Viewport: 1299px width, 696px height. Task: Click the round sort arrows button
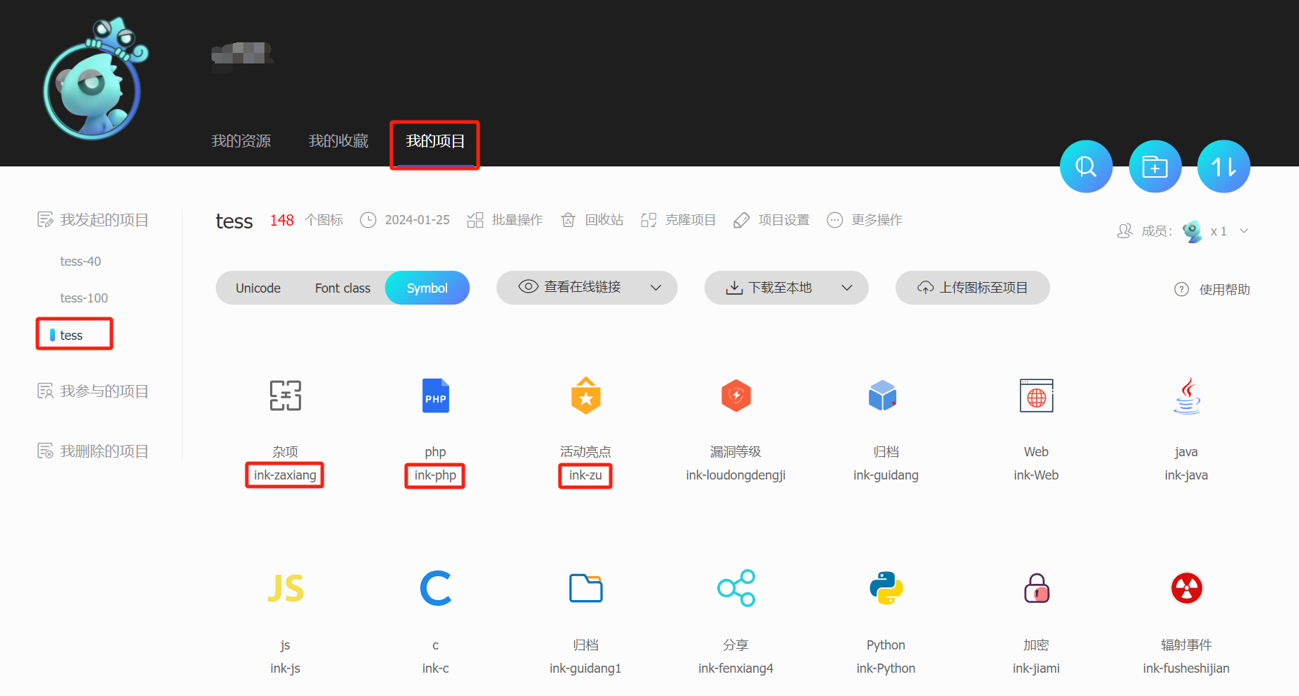[1223, 167]
